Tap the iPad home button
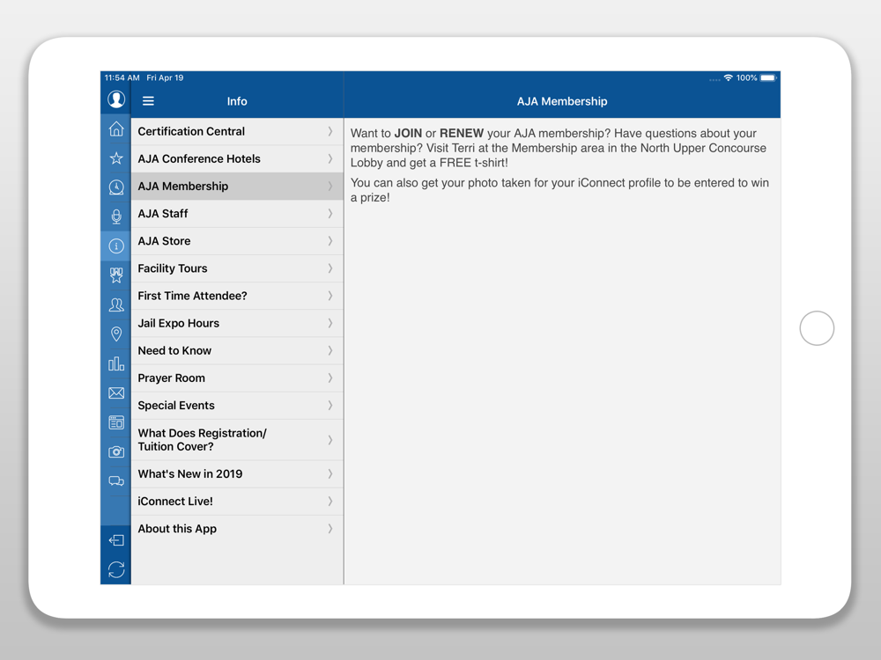 (x=817, y=328)
